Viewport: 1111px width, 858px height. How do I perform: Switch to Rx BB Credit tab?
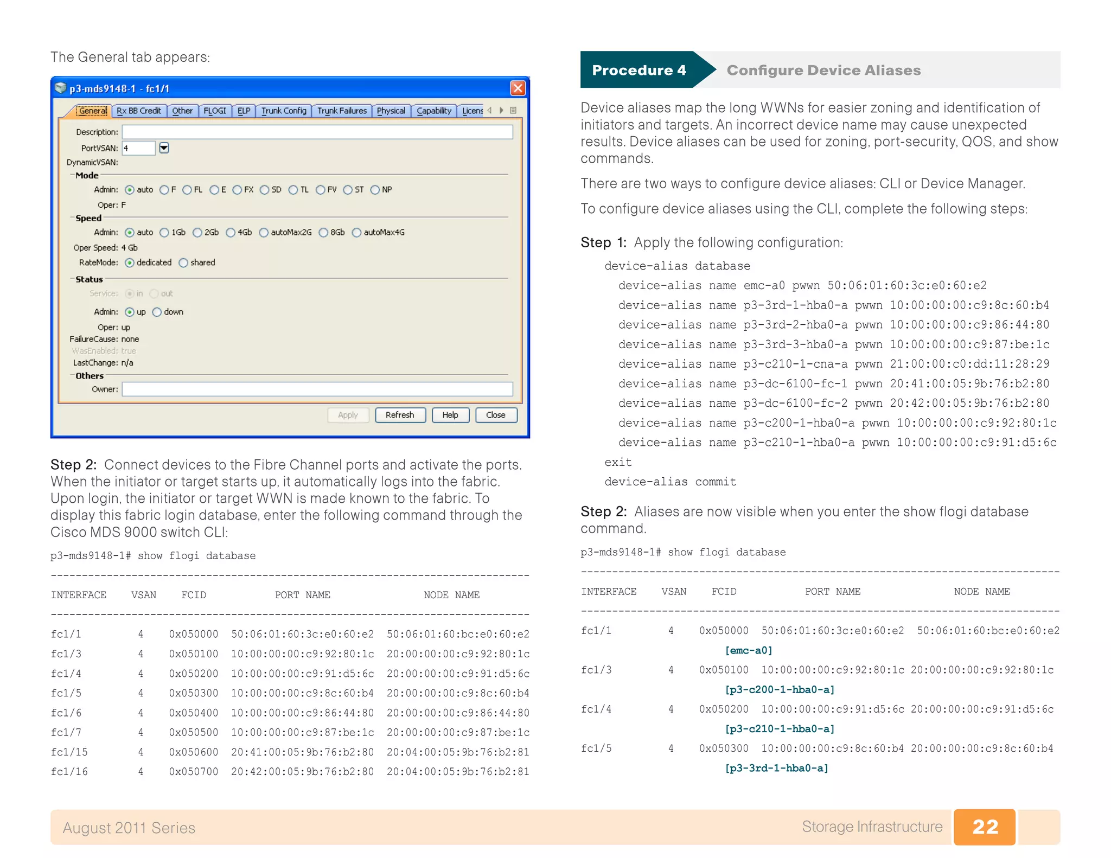pyautogui.click(x=139, y=111)
